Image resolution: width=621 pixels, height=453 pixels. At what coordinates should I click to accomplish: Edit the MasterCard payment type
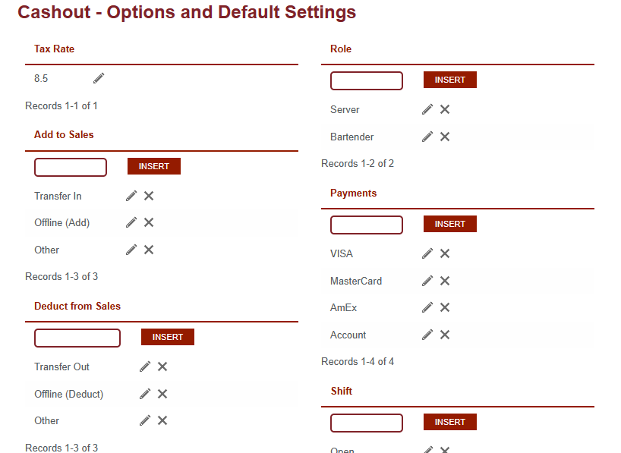point(427,281)
